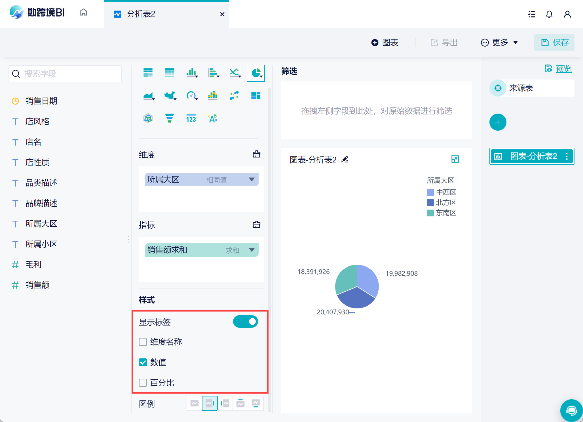Select the scatter plot chart icon

pyautogui.click(x=234, y=96)
